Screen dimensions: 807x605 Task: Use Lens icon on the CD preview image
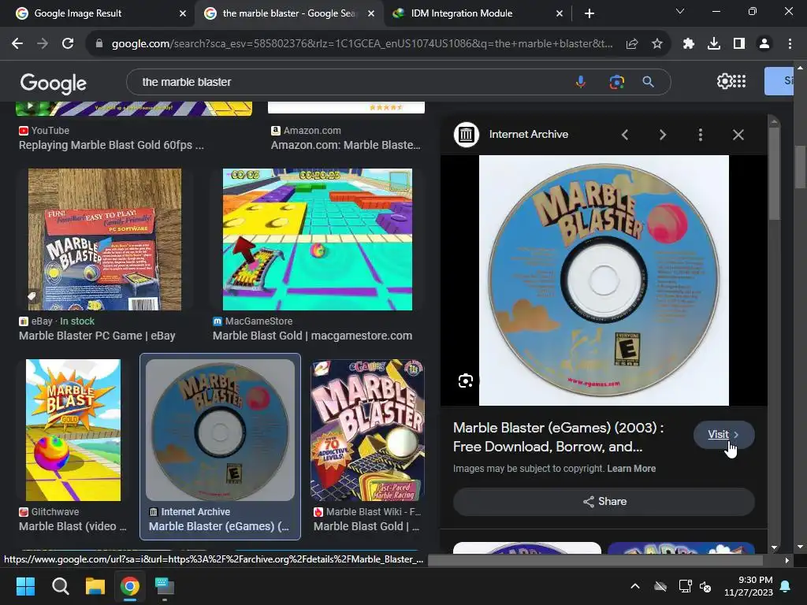[x=466, y=380]
